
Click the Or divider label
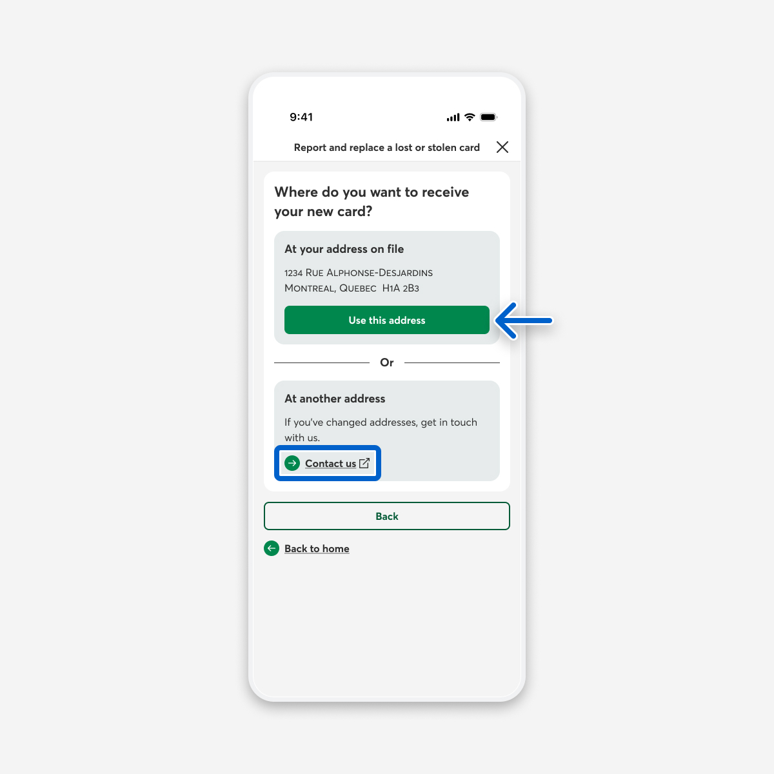(x=387, y=362)
